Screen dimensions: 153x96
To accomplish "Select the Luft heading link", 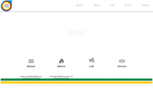I will point(92,66).
